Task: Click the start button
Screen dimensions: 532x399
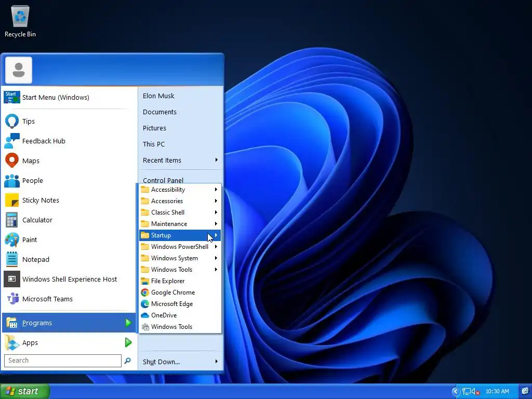Action: [25, 391]
